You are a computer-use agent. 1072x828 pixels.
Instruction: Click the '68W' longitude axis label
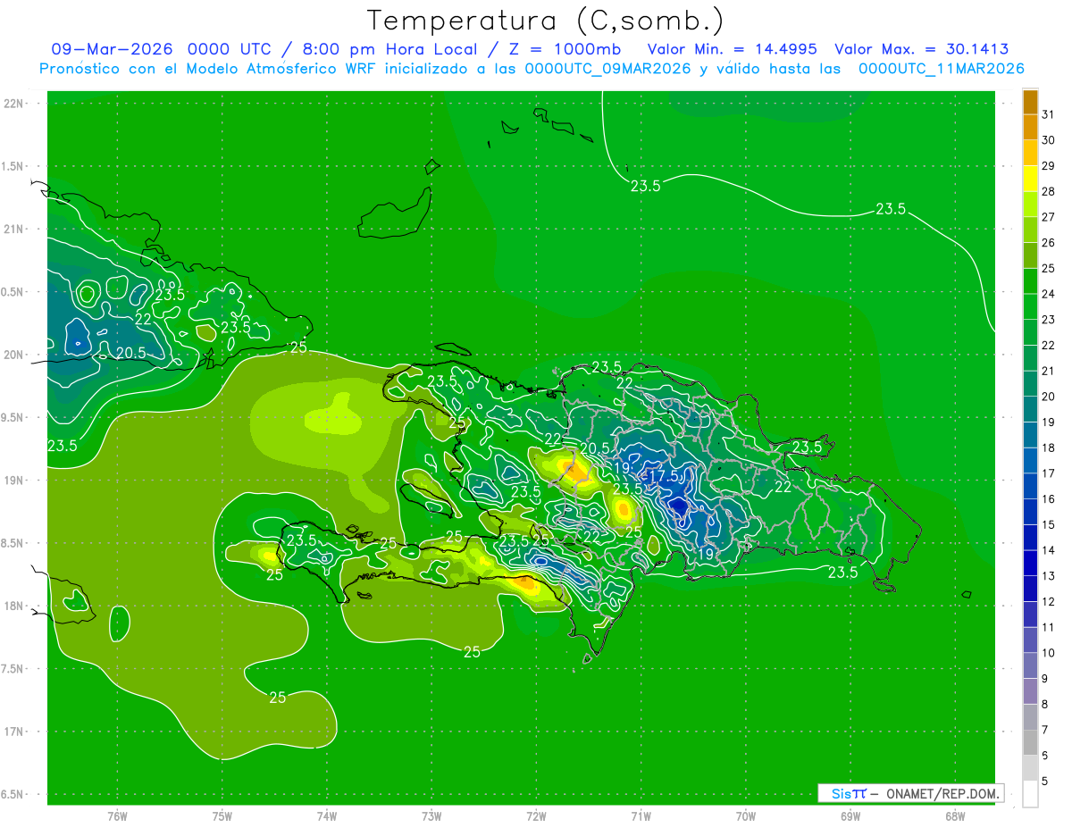coord(955,816)
